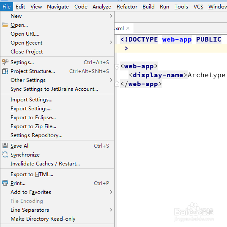Open the View menu
This screenshot has width=227, height=227.
click(x=36, y=7)
